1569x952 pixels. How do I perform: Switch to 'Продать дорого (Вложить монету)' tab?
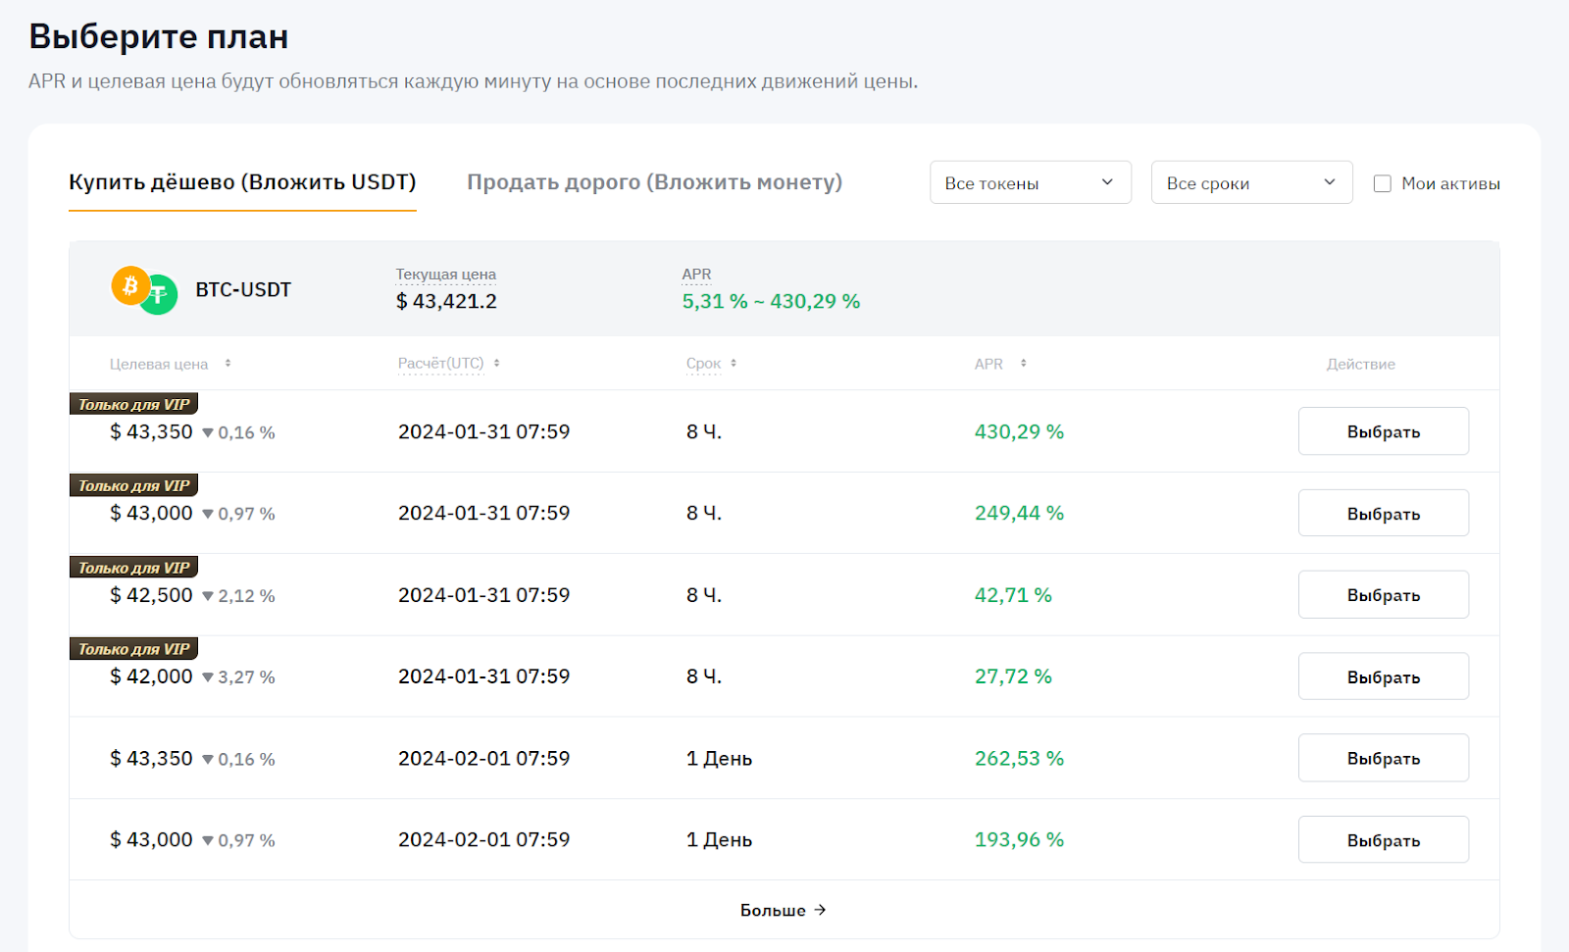(654, 182)
